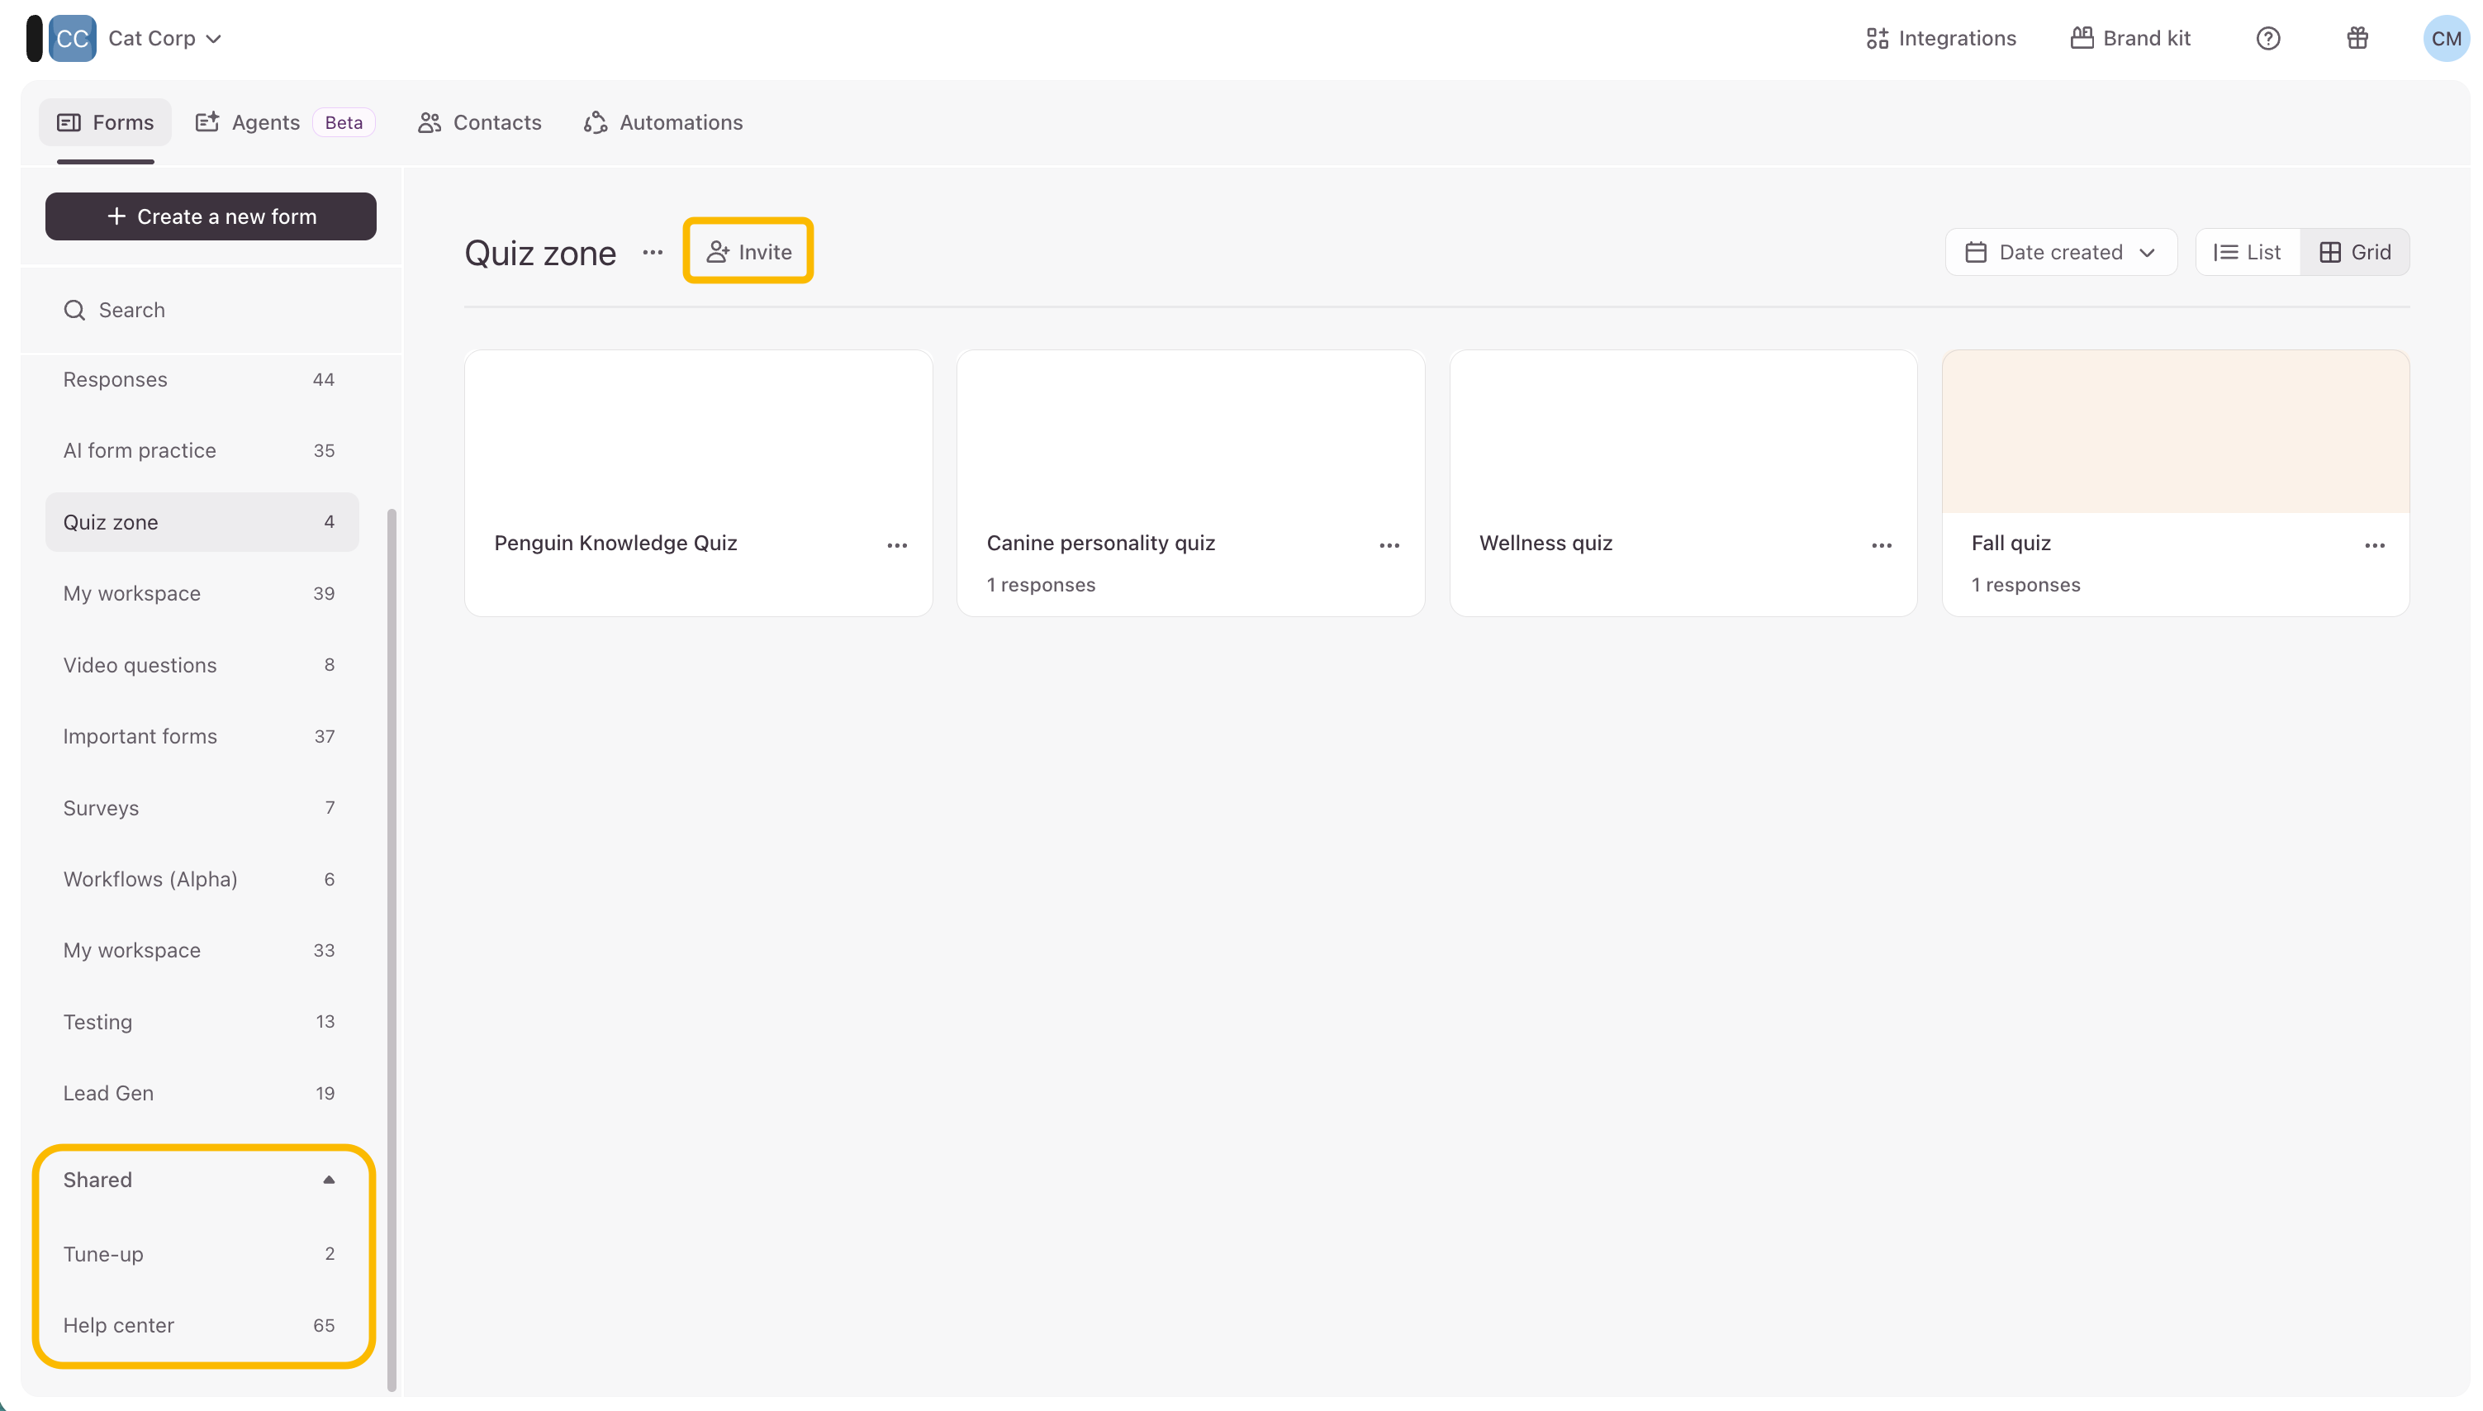Open Penguin Knowledge Quiz more options
The image size is (2483, 1411).
pyautogui.click(x=896, y=544)
